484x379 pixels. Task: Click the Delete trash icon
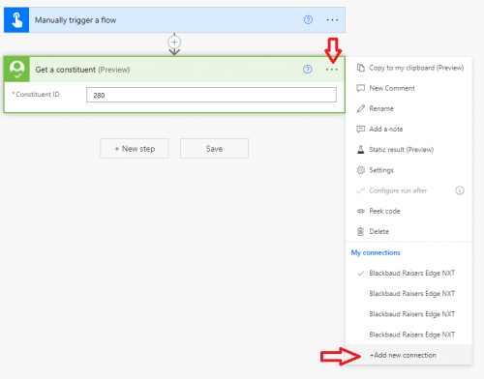pos(360,231)
